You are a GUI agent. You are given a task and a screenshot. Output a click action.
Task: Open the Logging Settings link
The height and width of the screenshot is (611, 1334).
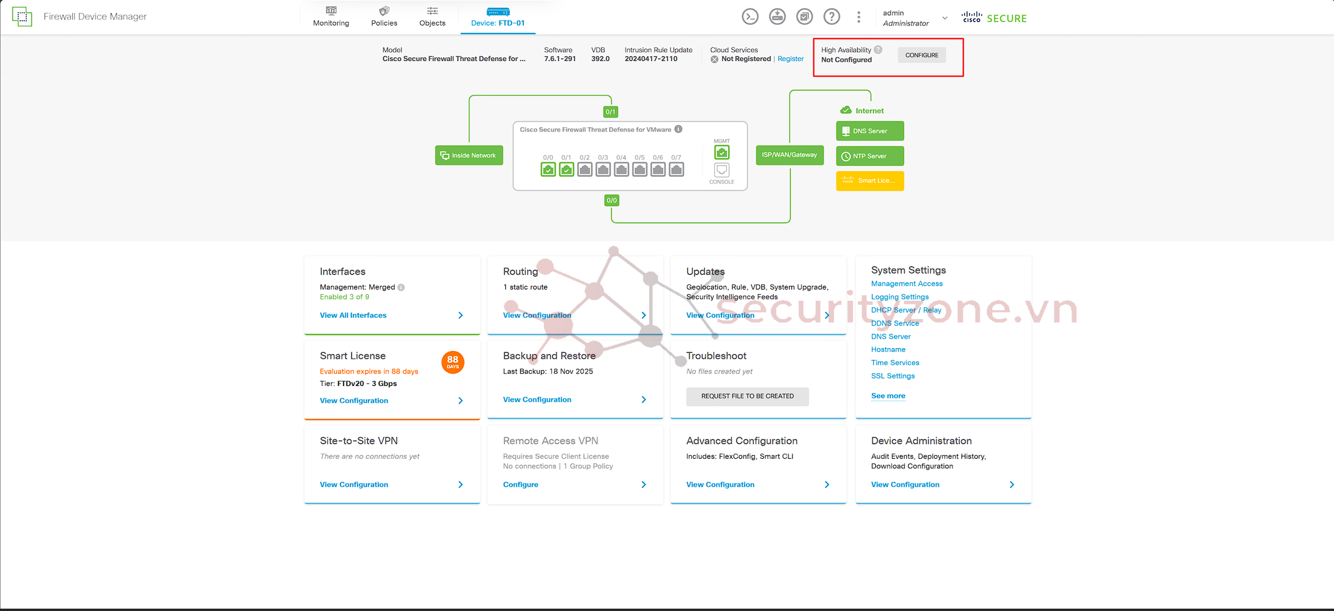click(900, 297)
